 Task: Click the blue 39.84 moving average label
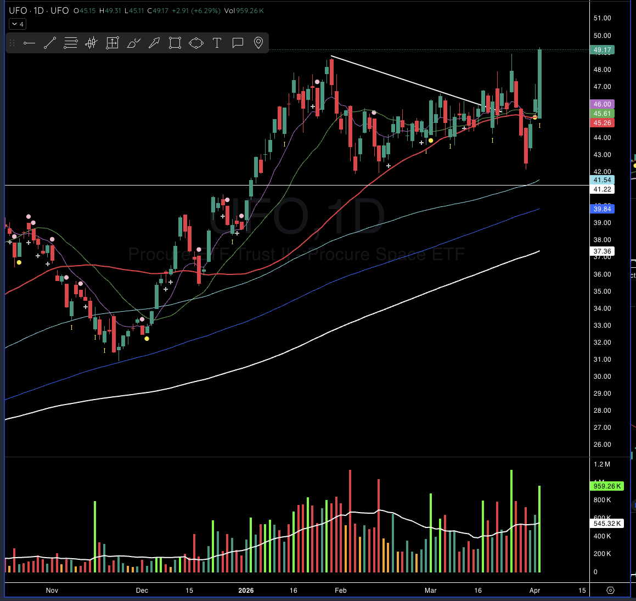tap(602, 209)
